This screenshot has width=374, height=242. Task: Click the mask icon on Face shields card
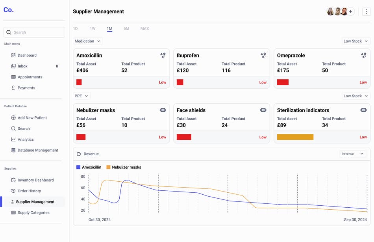[x=263, y=110]
